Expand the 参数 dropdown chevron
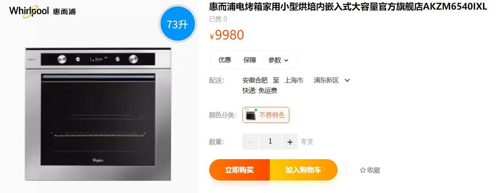Screen dimensions: 499x193 [286, 60]
